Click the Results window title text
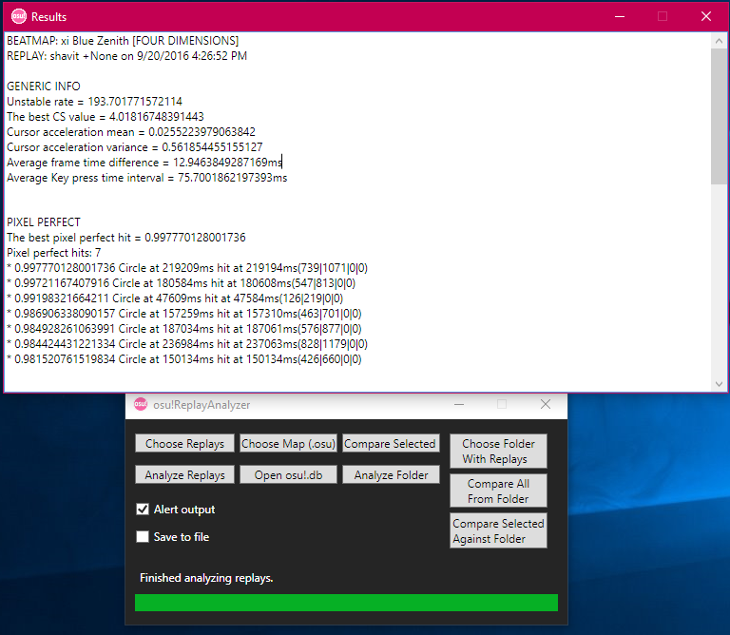Viewport: 730px width, 635px height. tap(48, 17)
